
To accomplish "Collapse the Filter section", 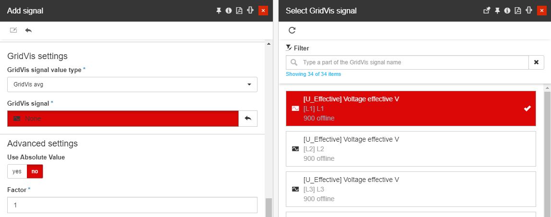I will click(x=298, y=48).
